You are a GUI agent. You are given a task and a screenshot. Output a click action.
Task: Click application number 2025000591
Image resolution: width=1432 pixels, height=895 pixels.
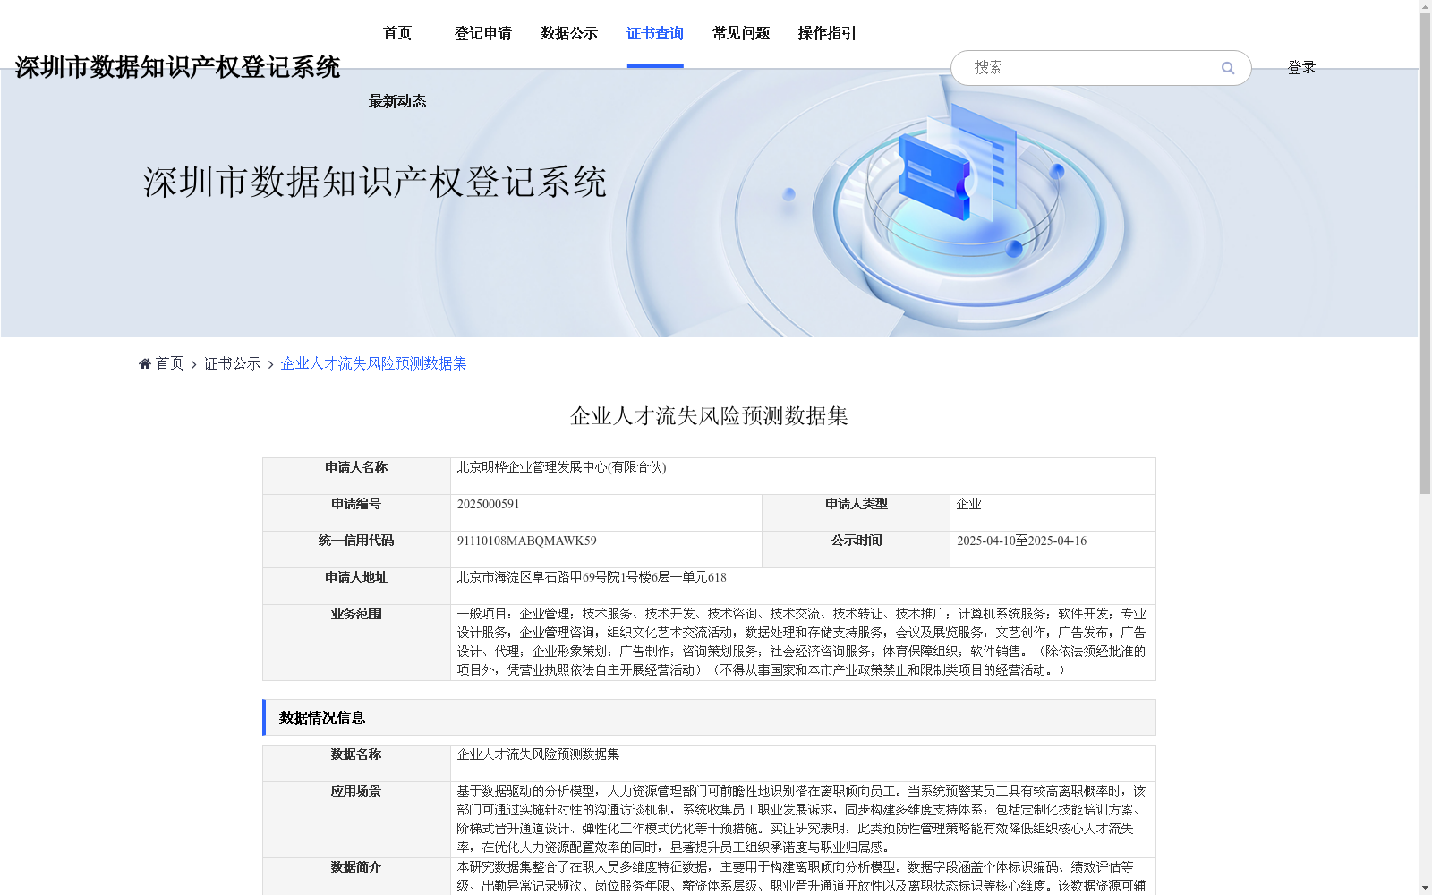[x=488, y=504]
